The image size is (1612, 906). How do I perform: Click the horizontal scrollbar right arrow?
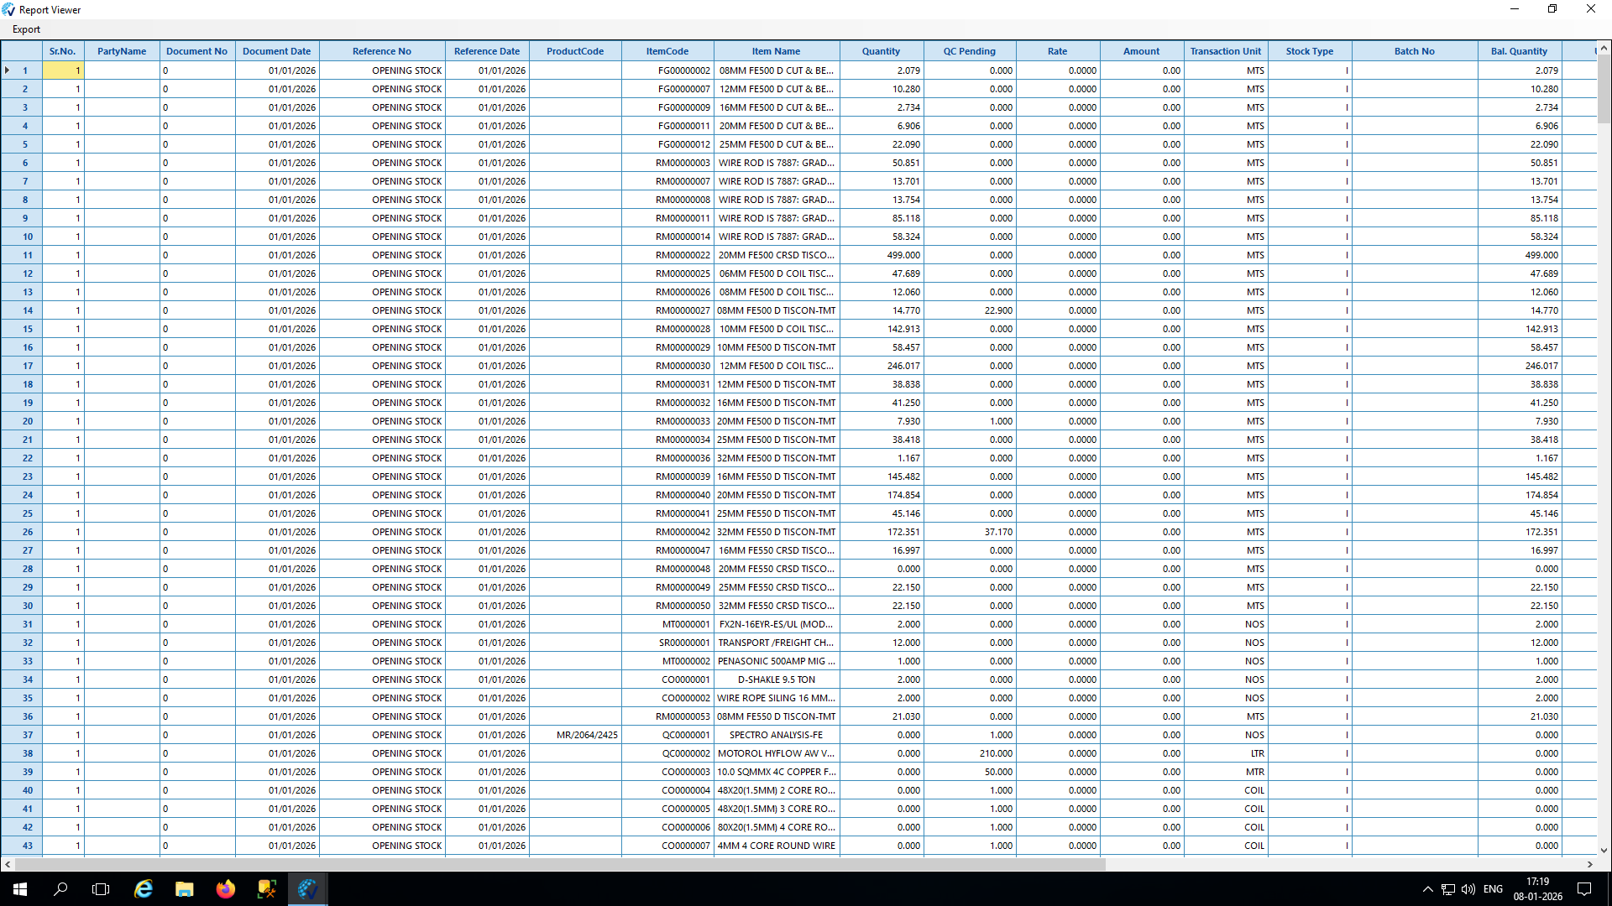(1589, 864)
